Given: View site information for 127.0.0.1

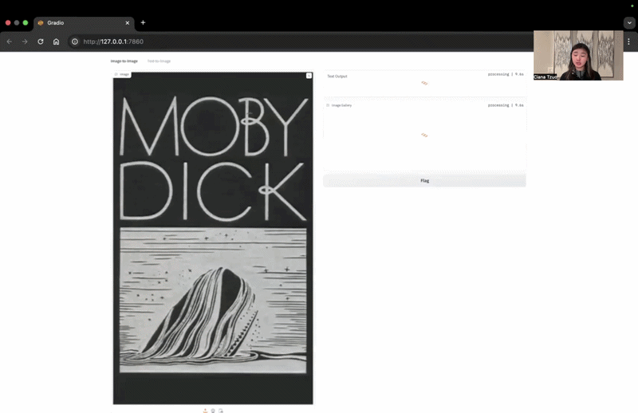Looking at the screenshot, I should coord(75,41).
